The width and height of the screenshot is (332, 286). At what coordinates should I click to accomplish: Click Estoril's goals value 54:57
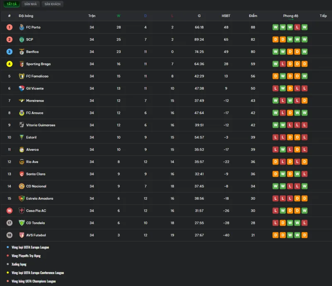point(199,137)
